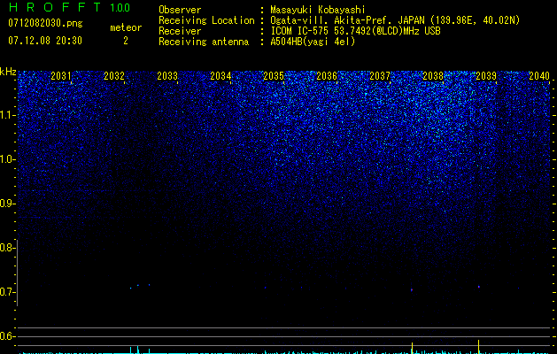
Task: Click the 2035 time marker
Action: click(x=274, y=75)
